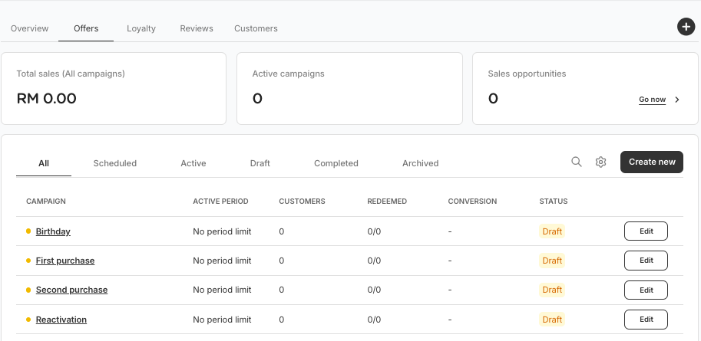This screenshot has height=341, width=701.
Task: Click the STATUS column header
Action: [x=554, y=202]
